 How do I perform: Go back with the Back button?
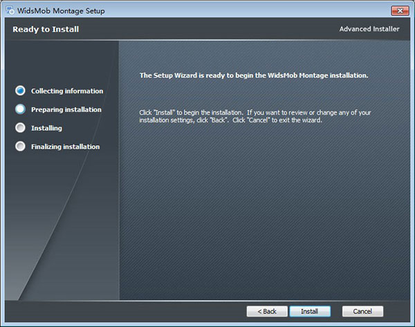267,311
